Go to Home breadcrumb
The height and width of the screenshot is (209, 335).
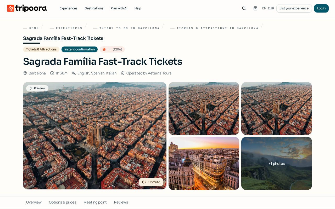34,28
